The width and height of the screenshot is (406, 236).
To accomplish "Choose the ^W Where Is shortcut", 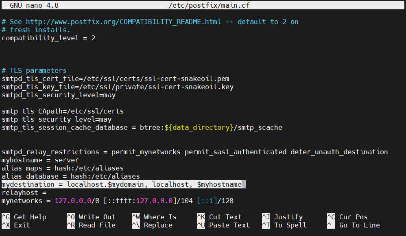I will [154, 217].
